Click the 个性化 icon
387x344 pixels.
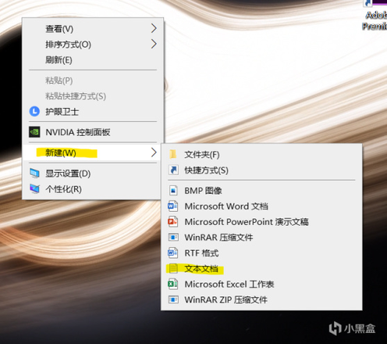point(34,188)
